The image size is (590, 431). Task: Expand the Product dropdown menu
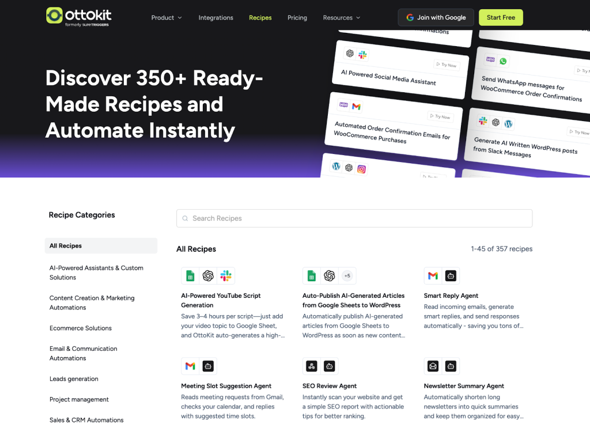pyautogui.click(x=167, y=18)
